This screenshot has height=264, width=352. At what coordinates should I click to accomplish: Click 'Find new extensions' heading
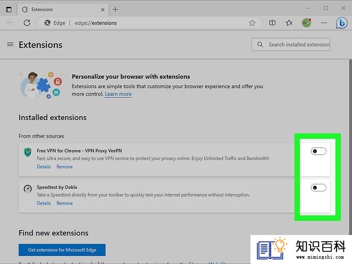pyautogui.click(x=53, y=233)
